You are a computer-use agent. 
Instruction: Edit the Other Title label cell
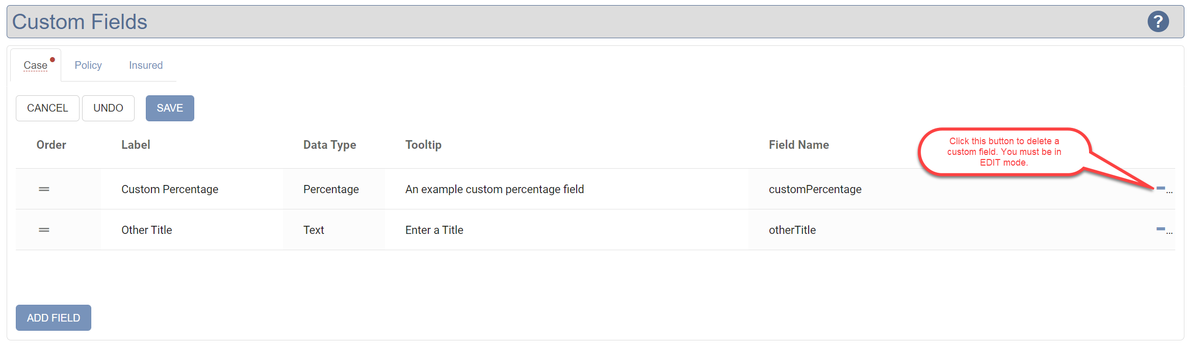coord(147,230)
